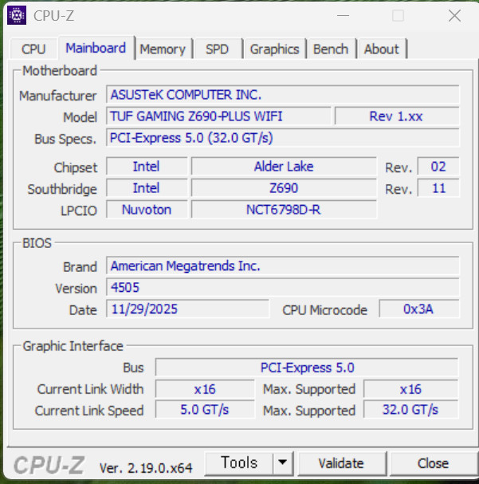Click the Alder Lake chipset value

[x=284, y=167]
